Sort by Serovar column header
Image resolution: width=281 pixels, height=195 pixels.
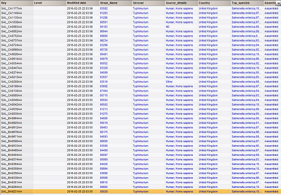coord(148,3)
